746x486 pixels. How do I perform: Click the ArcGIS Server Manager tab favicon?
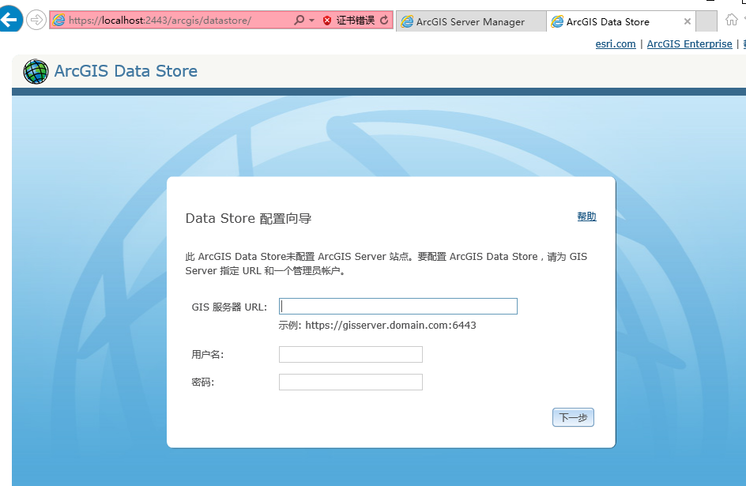pos(407,21)
